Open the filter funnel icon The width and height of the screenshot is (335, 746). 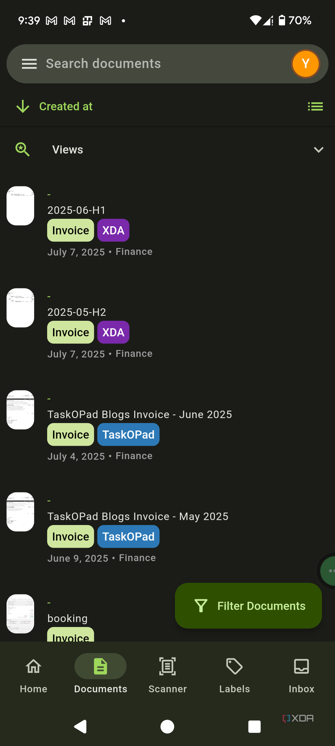(x=201, y=606)
